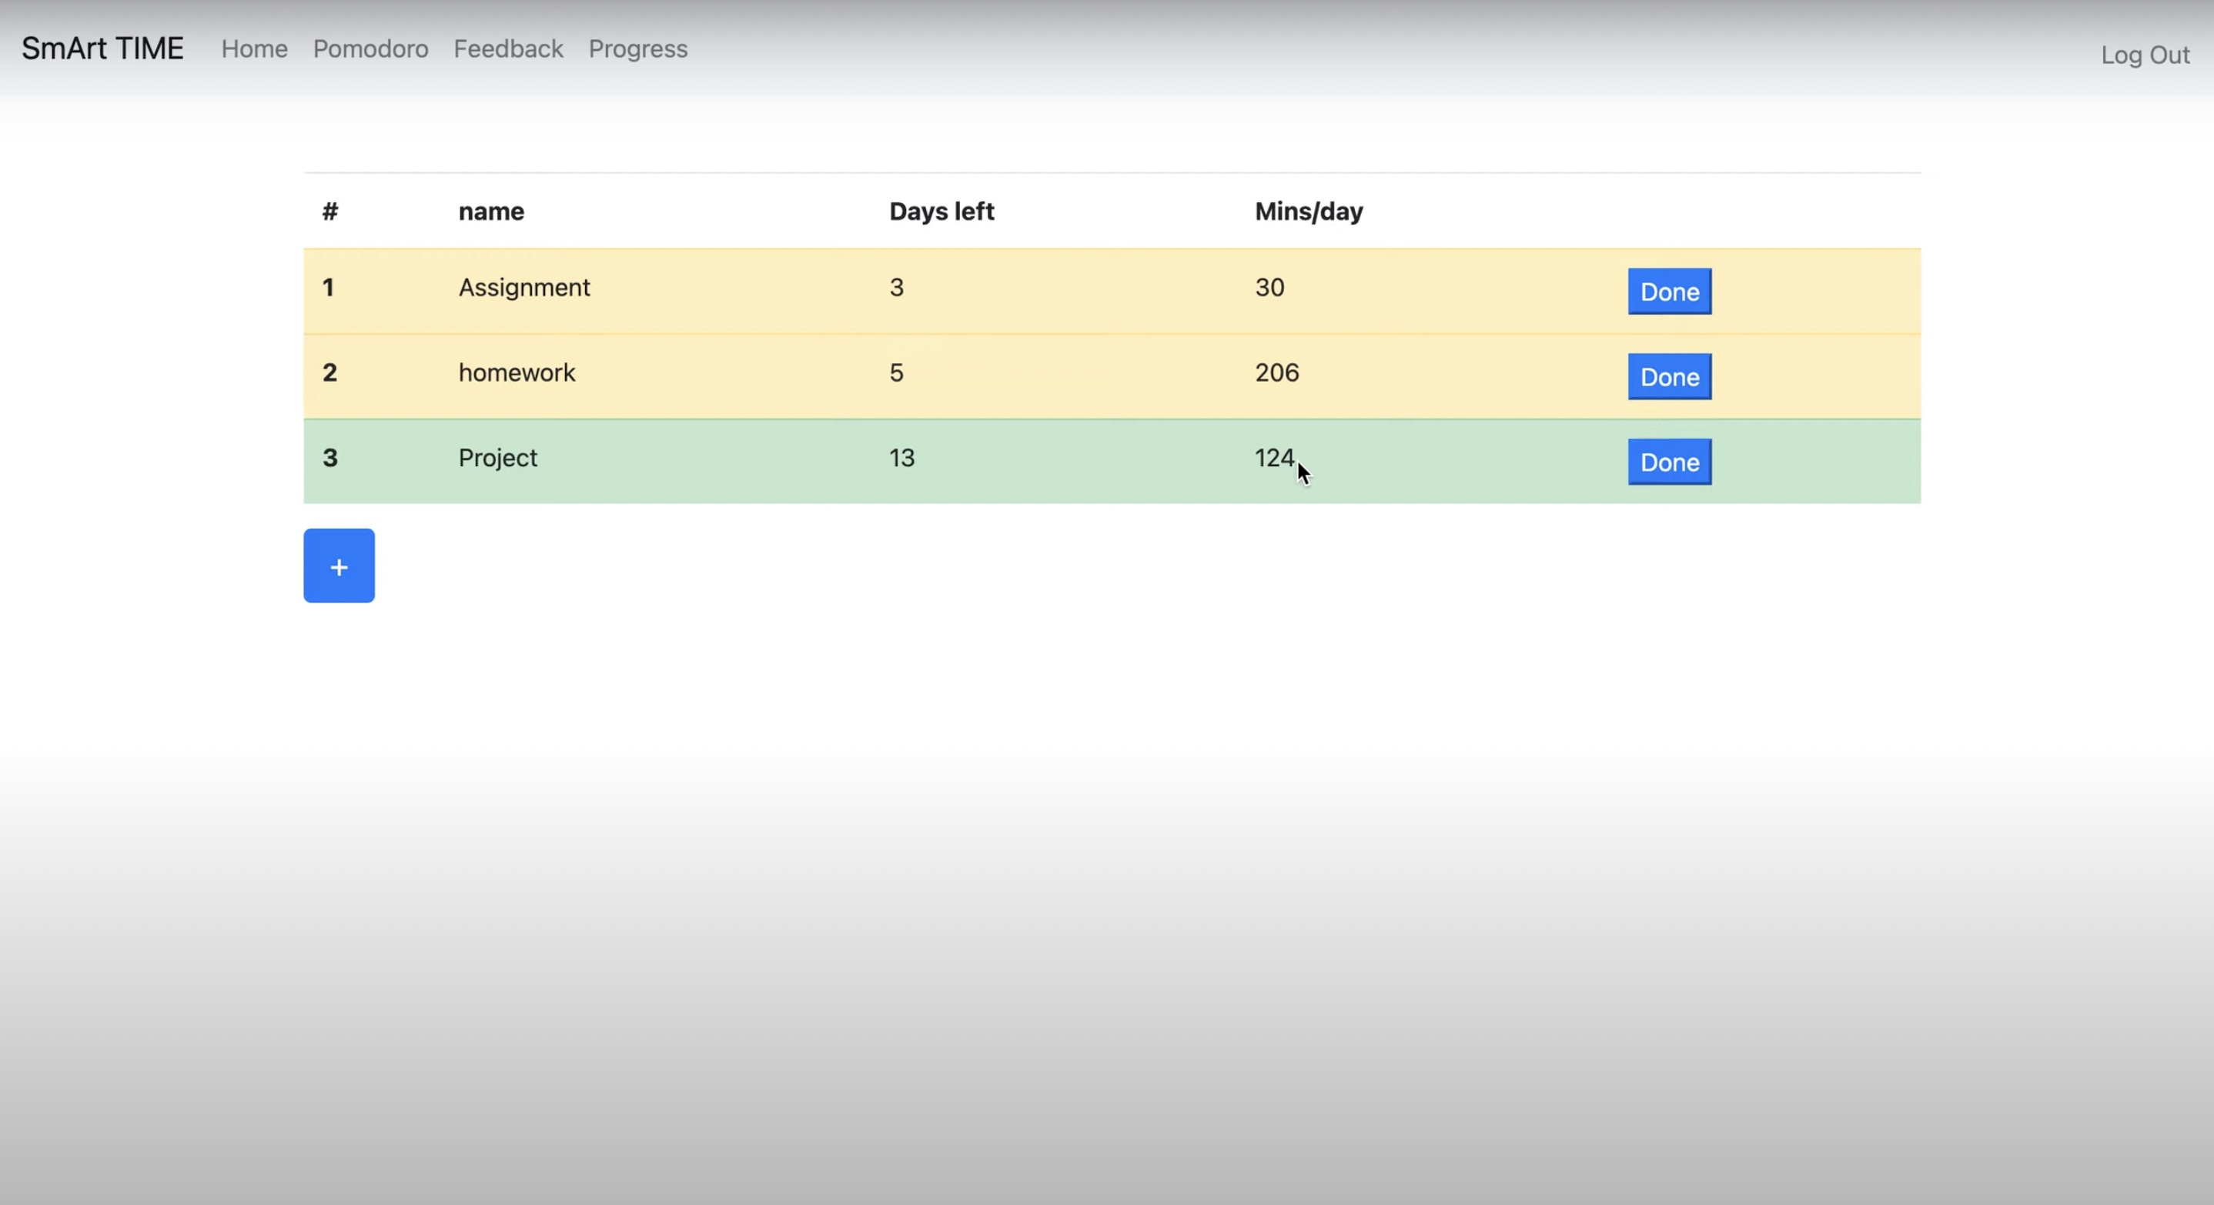
Task: Click the Days left column header
Action: pyautogui.click(x=941, y=212)
